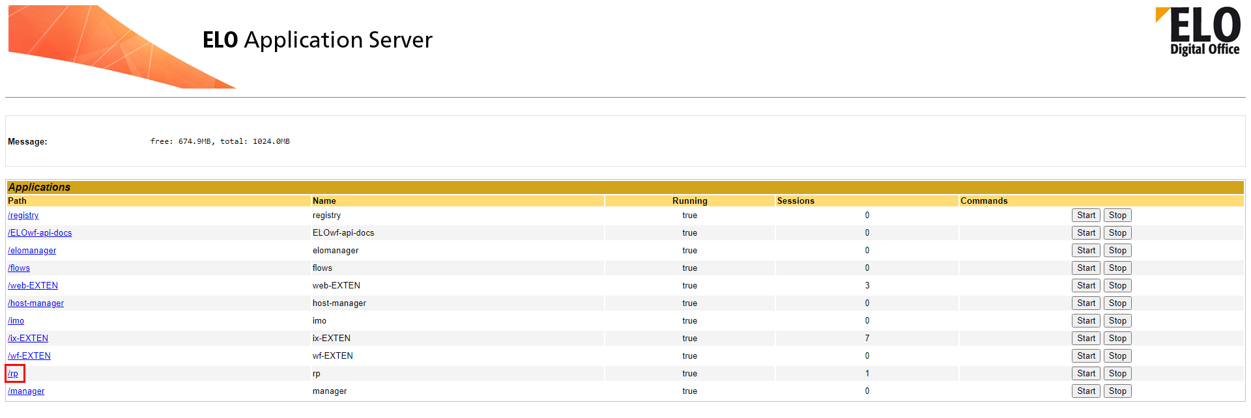
Task: Start the host-manager application
Action: pyautogui.click(x=1086, y=303)
